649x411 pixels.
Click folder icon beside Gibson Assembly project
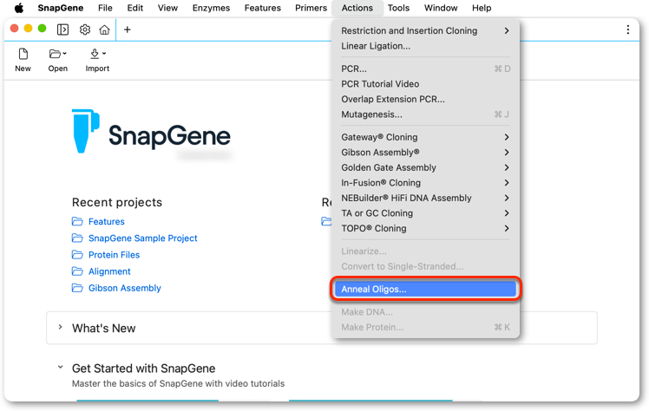[x=77, y=288]
